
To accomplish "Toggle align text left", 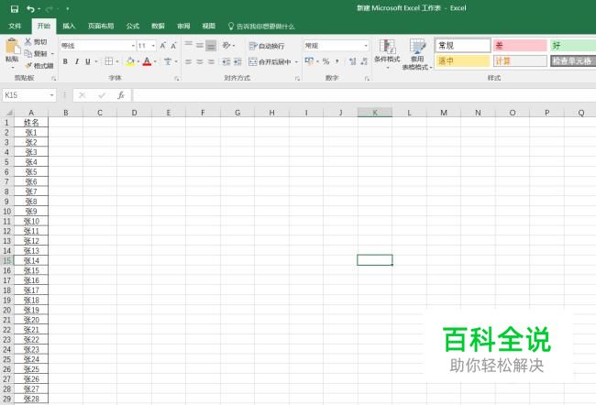I will [x=189, y=61].
